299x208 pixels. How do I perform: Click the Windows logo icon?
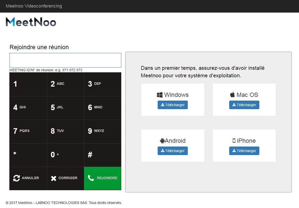pyautogui.click(x=160, y=95)
